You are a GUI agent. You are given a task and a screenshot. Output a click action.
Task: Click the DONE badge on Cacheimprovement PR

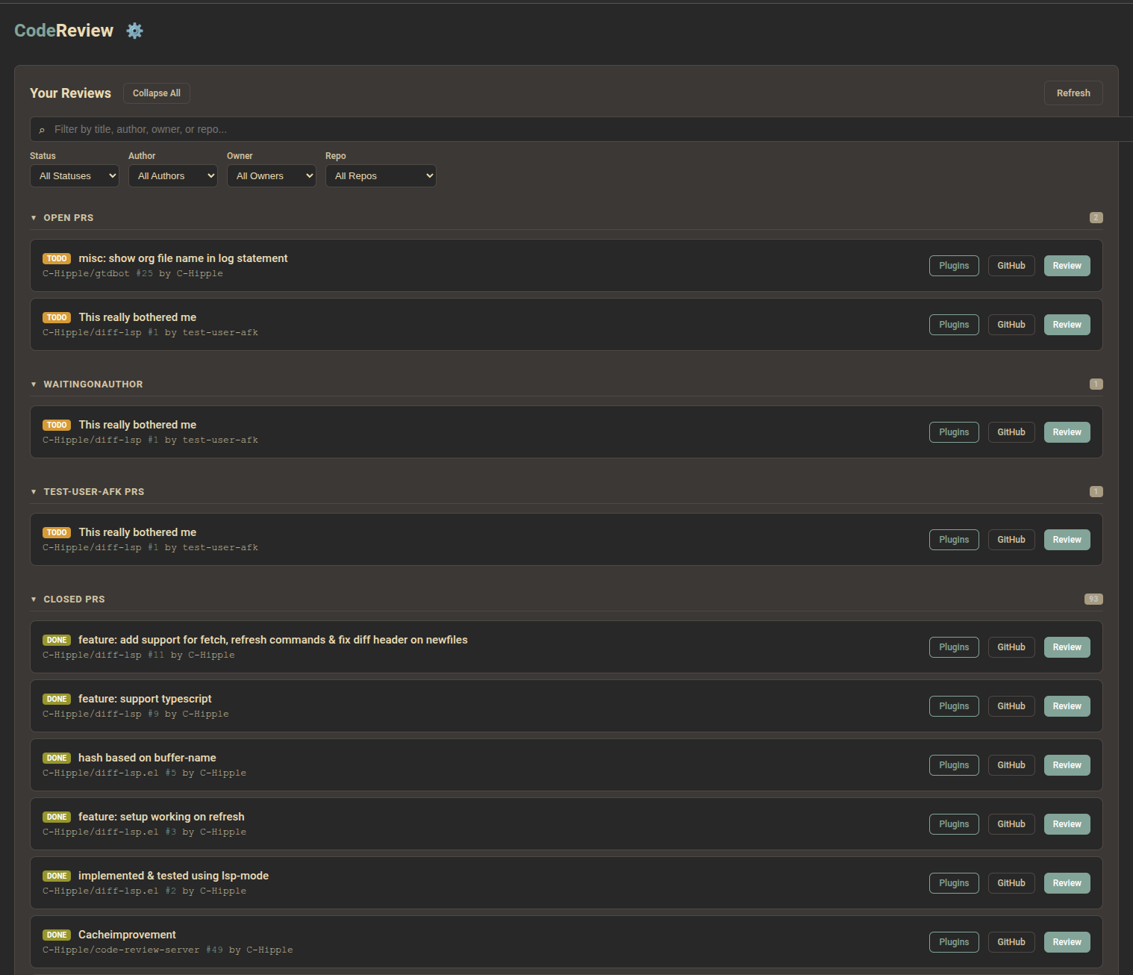[x=57, y=935]
